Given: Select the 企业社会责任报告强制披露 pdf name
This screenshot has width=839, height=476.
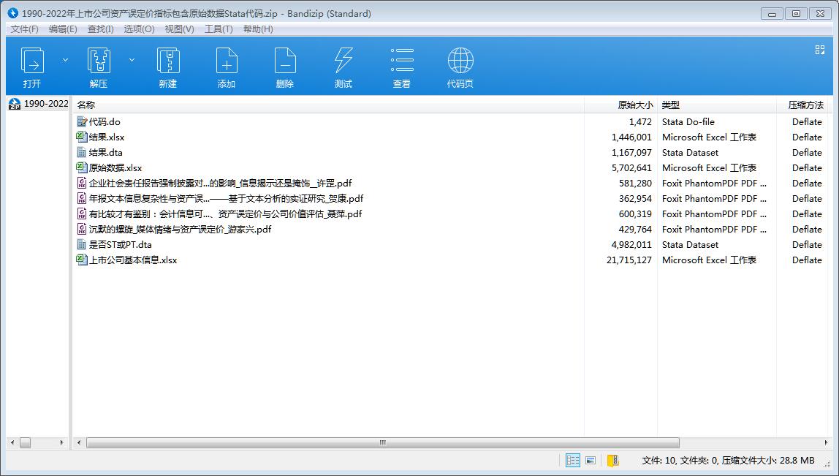Looking at the screenshot, I should pos(221,183).
